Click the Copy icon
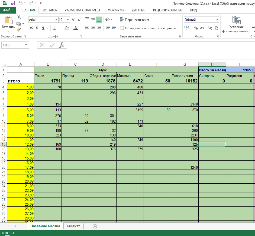This screenshot has width=255, height=236. pos(19,24)
